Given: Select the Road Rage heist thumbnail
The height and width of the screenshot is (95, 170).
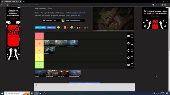Looking at the screenshot, I should tap(49, 50).
